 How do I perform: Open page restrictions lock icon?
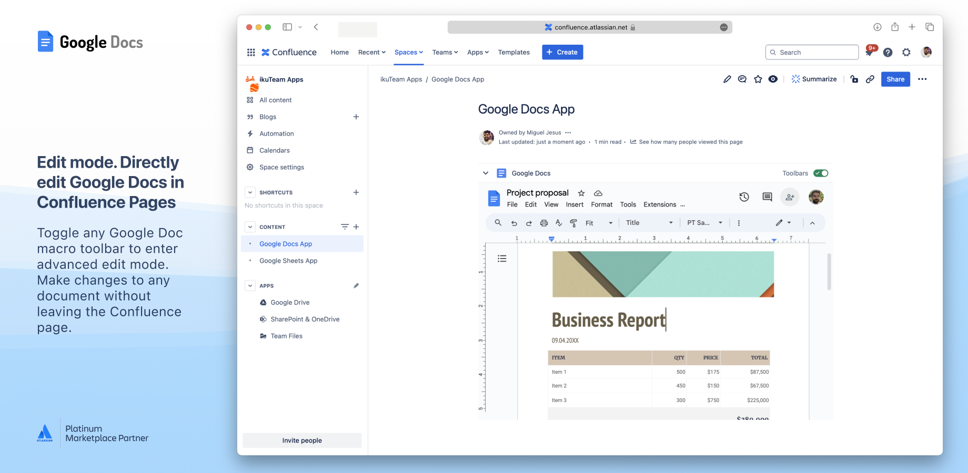tap(854, 79)
